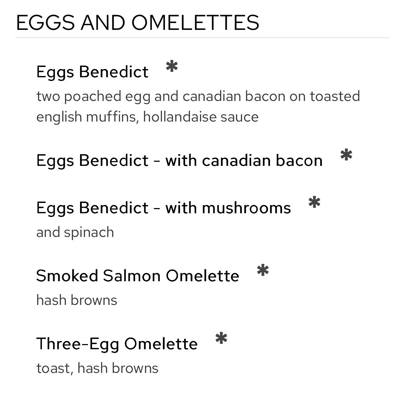
Task: Click the asterisk after Smoked Salmon Omelette
Action: tap(263, 270)
